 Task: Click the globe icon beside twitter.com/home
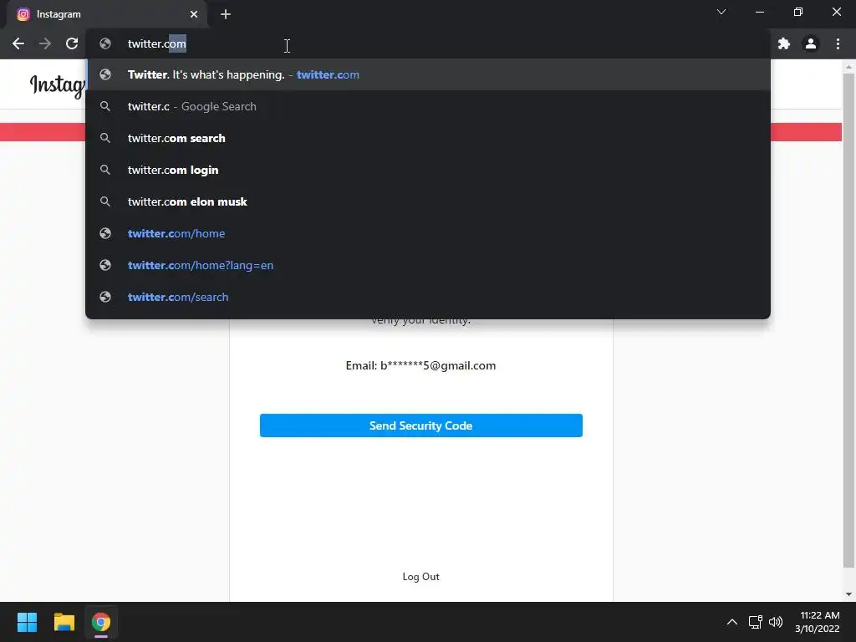(105, 233)
